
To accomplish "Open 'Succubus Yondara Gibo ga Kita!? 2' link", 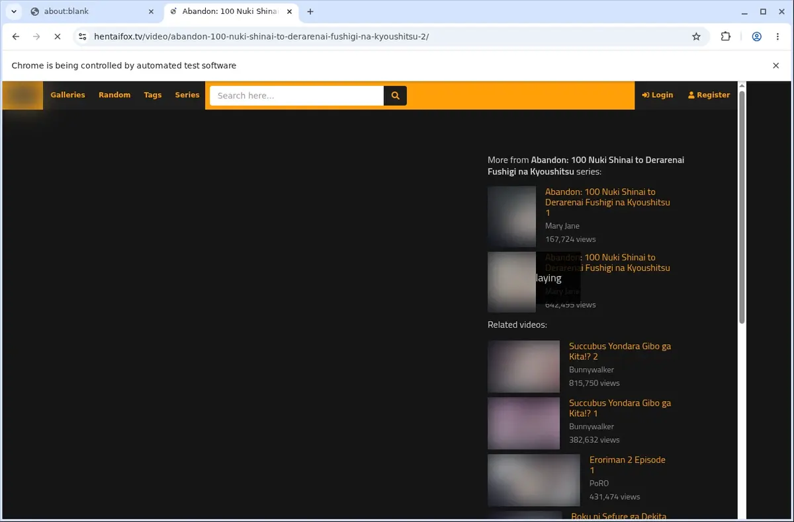I will tap(620, 351).
